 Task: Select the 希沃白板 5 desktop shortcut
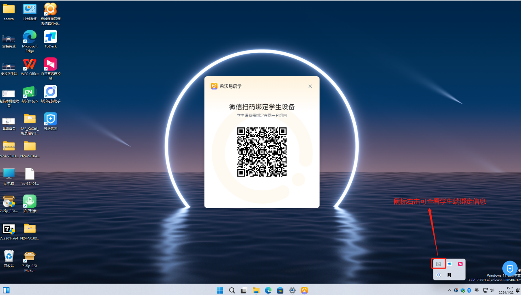point(30,94)
